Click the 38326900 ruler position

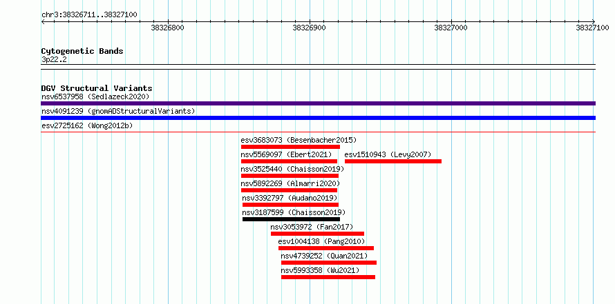309,28
